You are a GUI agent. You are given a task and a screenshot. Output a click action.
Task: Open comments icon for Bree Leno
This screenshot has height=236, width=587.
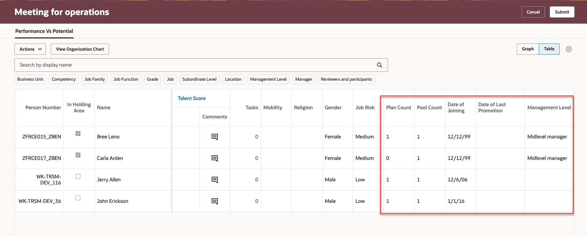(x=215, y=137)
